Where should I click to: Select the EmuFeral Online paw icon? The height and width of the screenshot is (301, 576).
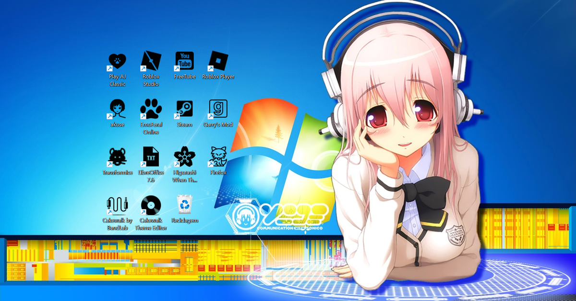tap(151, 109)
